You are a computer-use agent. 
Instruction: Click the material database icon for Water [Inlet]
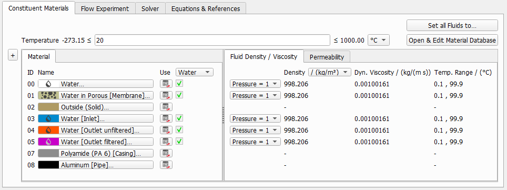coord(166,118)
